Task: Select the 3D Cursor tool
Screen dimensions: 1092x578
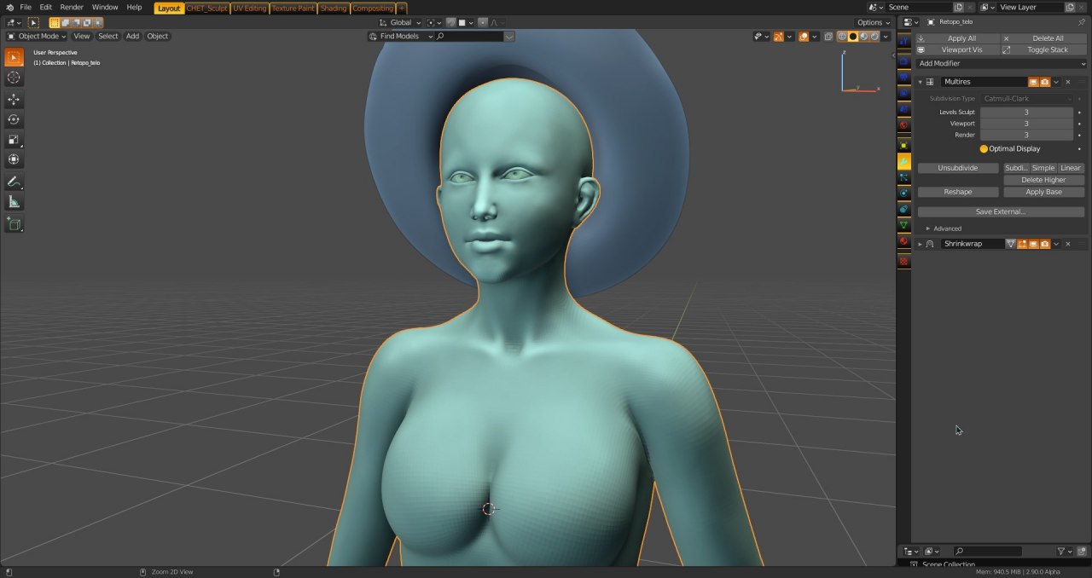Action: [x=14, y=78]
